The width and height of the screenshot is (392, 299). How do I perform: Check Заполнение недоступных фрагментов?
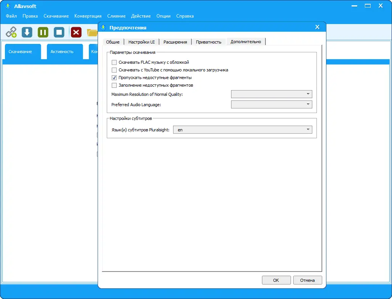(x=114, y=85)
